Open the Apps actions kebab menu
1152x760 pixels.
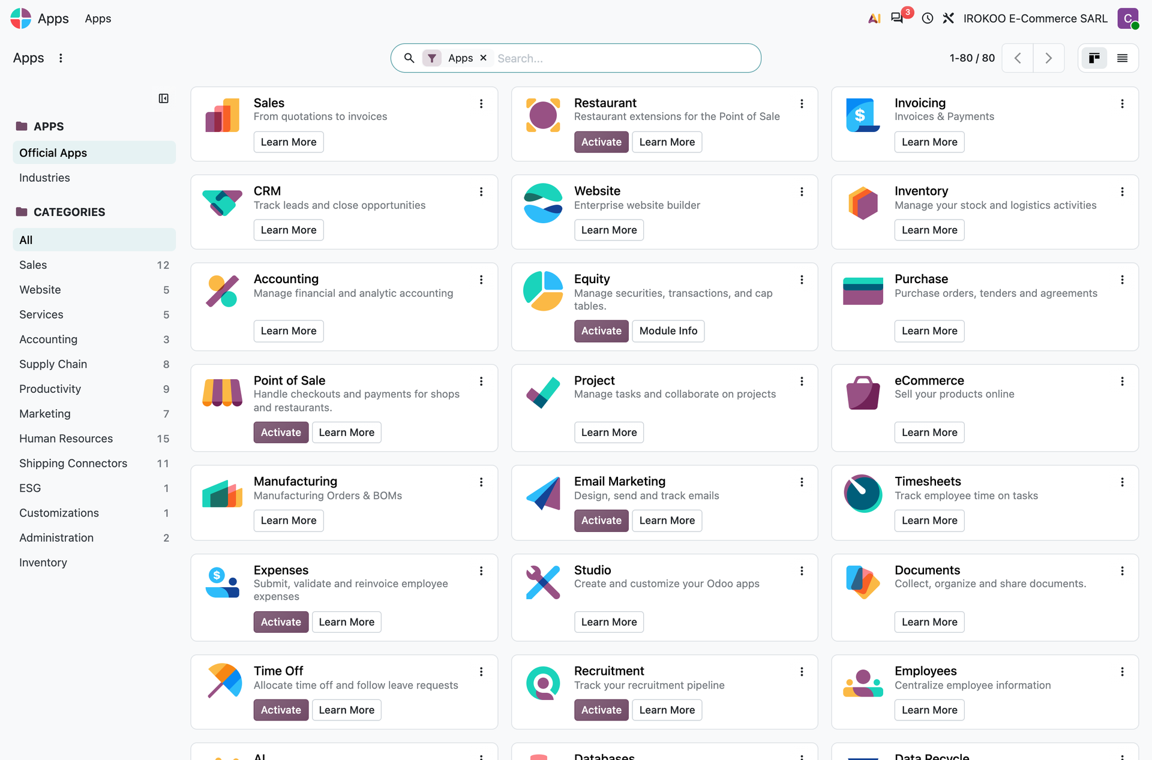[x=61, y=58]
